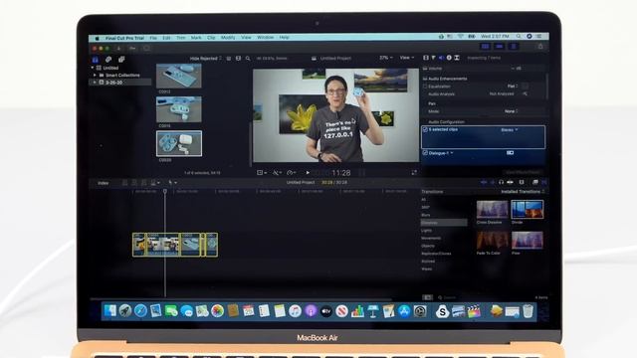Toggle the browser and sidebar layout button

[x=485, y=47]
